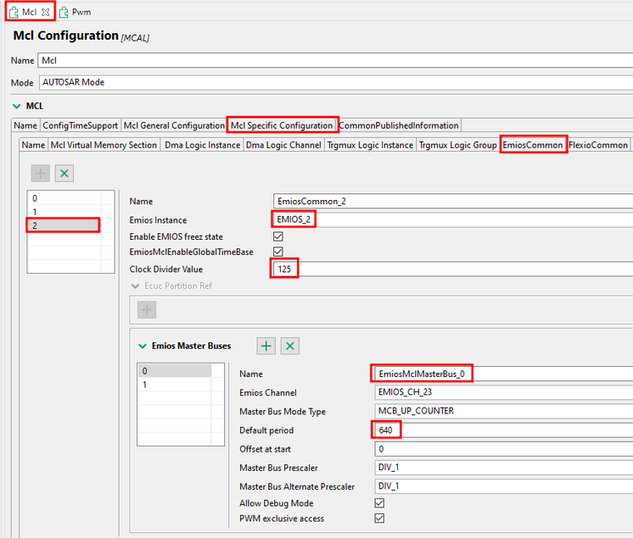Edit the Clock Divider Value field

pyautogui.click(x=453, y=269)
